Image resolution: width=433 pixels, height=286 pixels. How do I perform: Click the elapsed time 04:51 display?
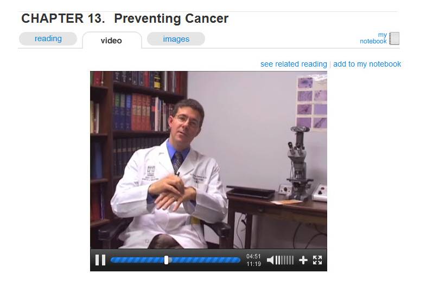pyautogui.click(x=253, y=256)
